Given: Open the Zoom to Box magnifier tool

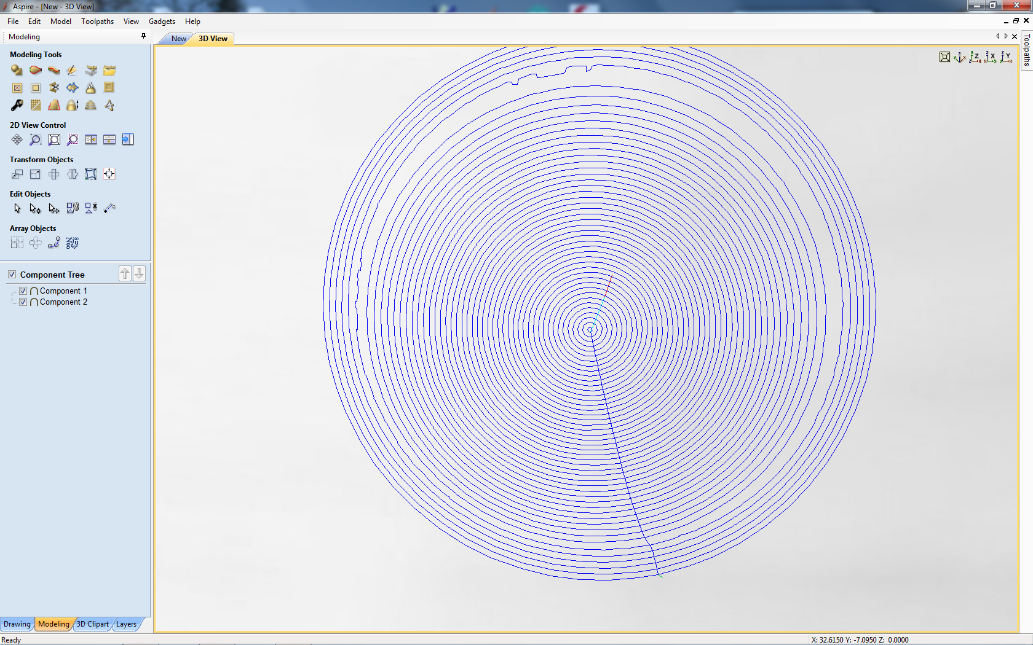Looking at the screenshot, I should (x=36, y=140).
